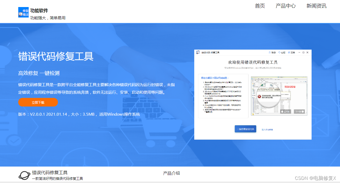Click the planet icon beside 错误代码修复工具 footer title
The height and width of the screenshot is (183, 340).
point(24,175)
